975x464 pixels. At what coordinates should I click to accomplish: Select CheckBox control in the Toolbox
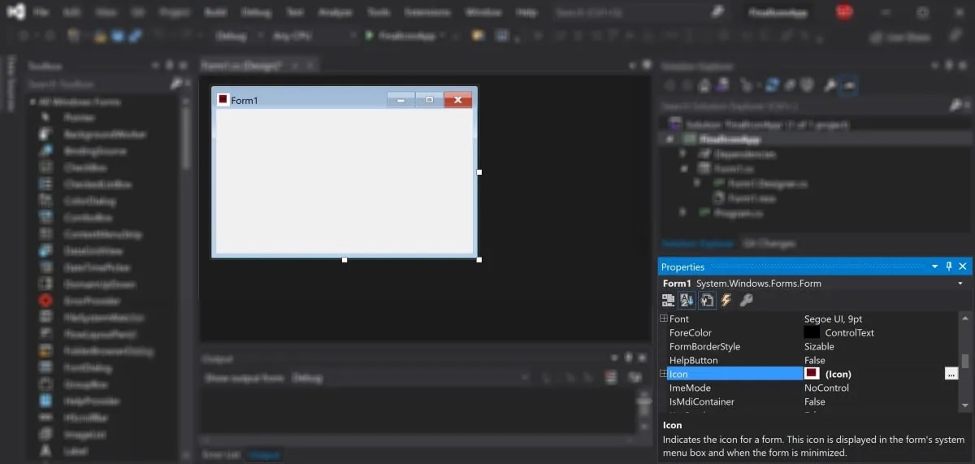click(x=85, y=167)
